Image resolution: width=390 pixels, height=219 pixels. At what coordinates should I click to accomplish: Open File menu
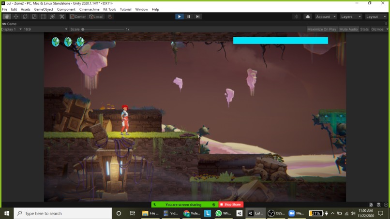tap(4, 9)
